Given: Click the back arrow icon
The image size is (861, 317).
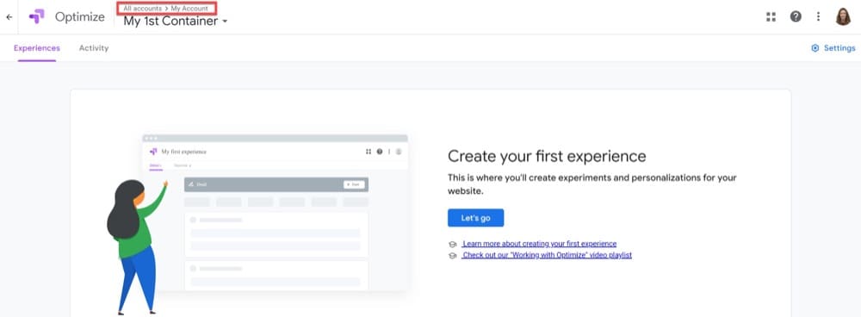Looking at the screenshot, I should tap(9, 17).
